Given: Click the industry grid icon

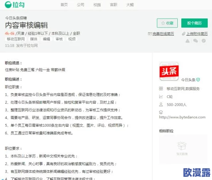Looking at the screenshot, I should [161, 89].
